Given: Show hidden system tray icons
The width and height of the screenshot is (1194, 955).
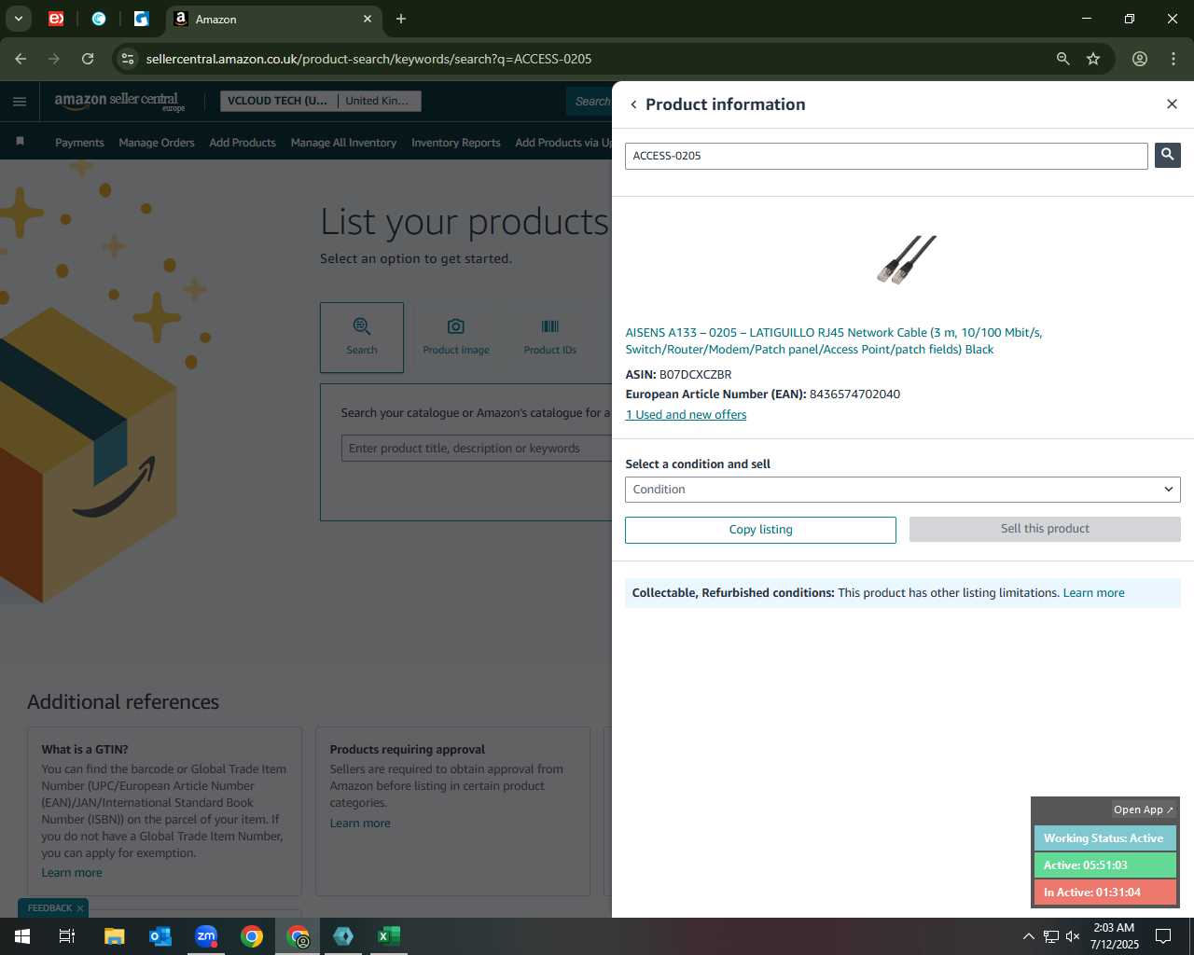Looking at the screenshot, I should pos(1028,936).
